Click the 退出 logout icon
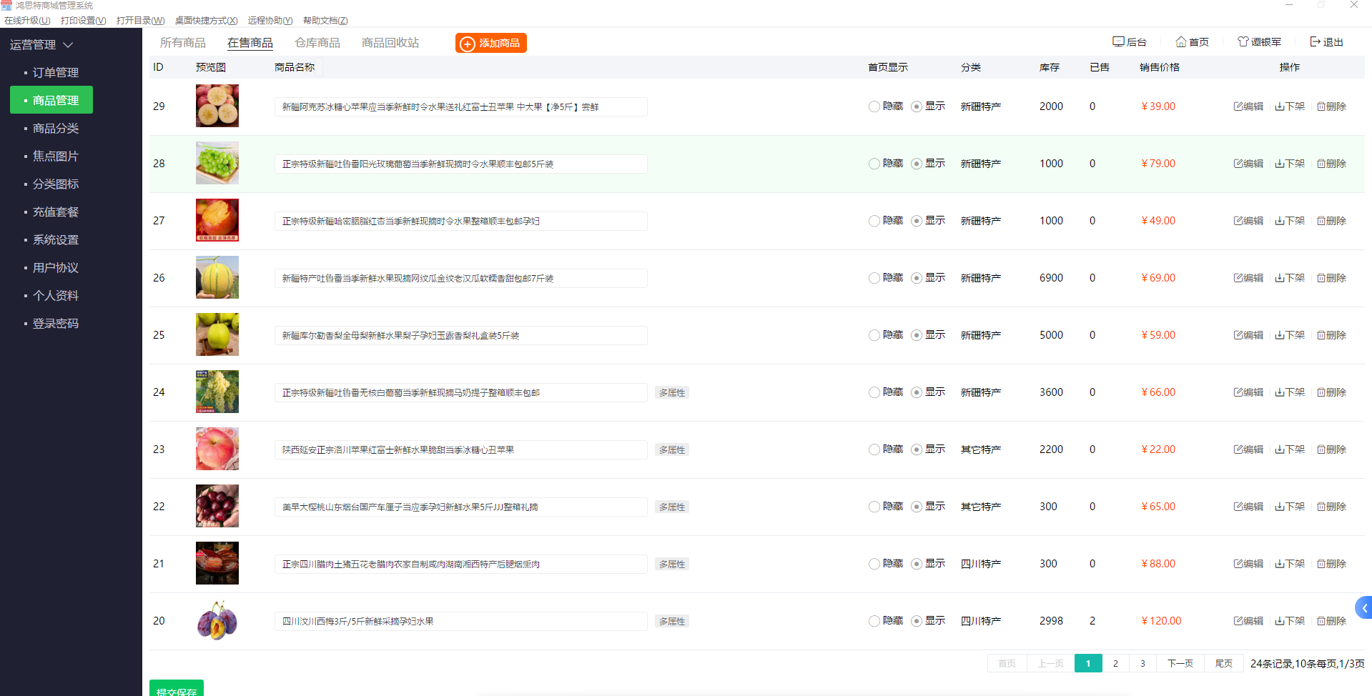The height and width of the screenshot is (696, 1372). [1315, 41]
